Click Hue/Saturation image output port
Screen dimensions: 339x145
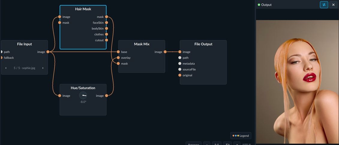point(106,96)
